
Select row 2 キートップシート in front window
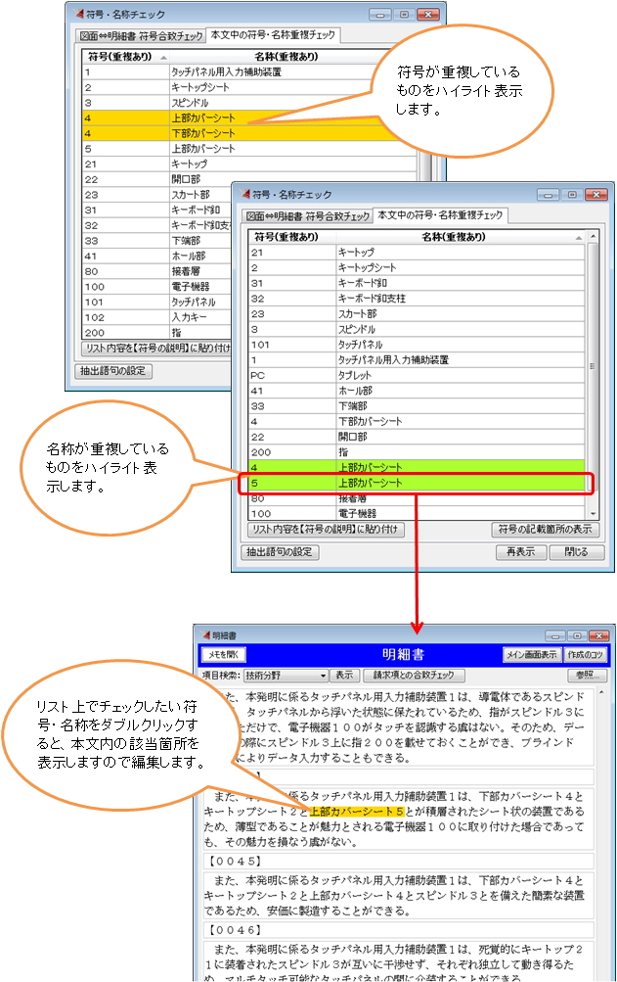click(x=417, y=267)
